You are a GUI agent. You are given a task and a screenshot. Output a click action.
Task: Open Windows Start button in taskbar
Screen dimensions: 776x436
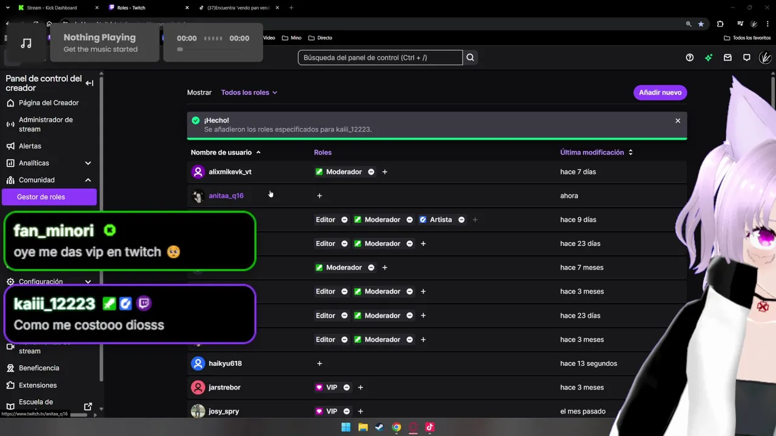346,427
